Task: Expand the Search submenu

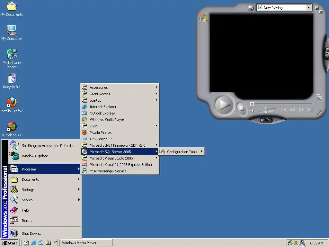Action: point(44,200)
